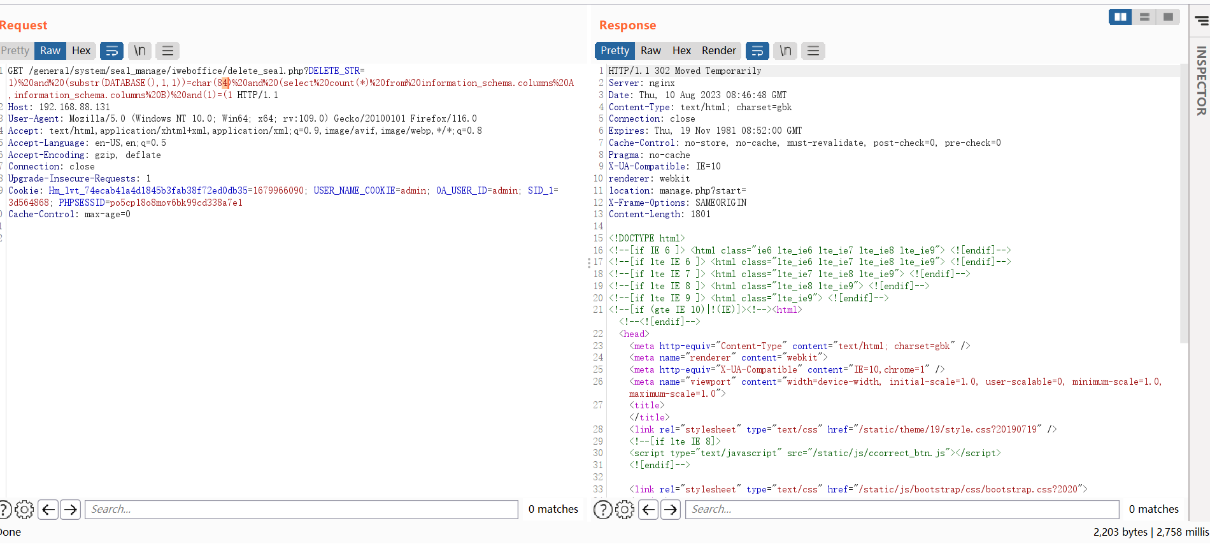Focus the Response search input field
The image size is (1210, 544).
coord(902,509)
